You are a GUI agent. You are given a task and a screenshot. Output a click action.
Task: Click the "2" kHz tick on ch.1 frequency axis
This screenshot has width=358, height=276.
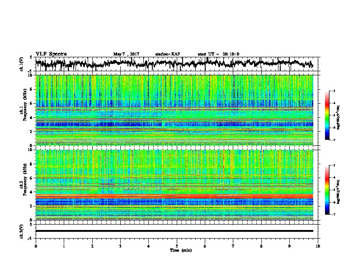tap(31, 132)
